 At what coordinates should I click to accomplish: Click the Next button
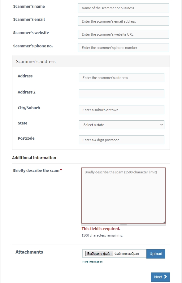point(160,277)
